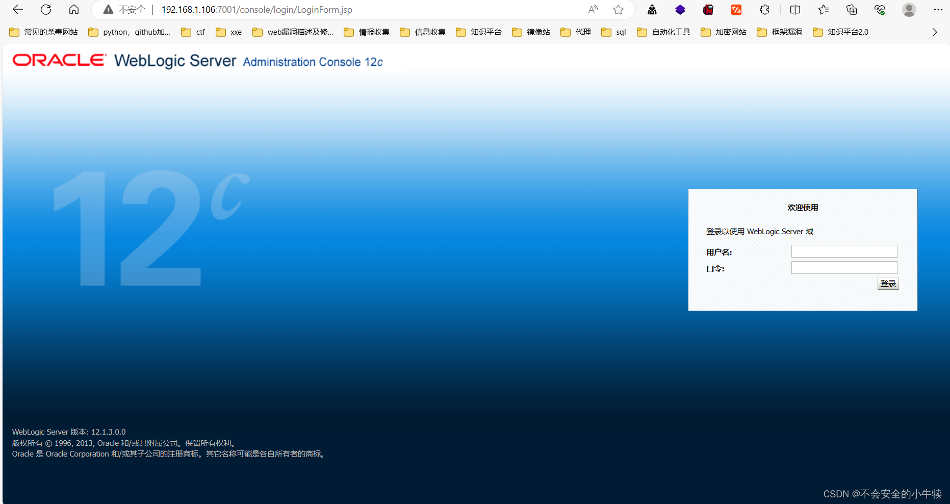Viewport: 950px width, 504px height.
Task: Open the purple diamond extension icon
Action: click(x=680, y=10)
